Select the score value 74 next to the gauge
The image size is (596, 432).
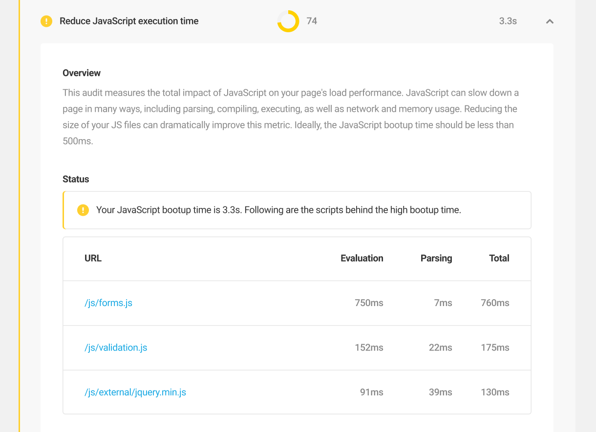pos(312,21)
